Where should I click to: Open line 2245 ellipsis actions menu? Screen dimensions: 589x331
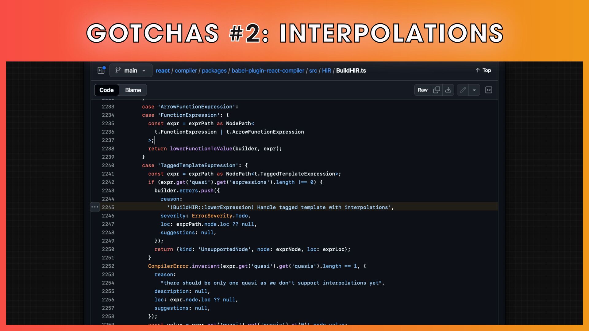click(x=95, y=207)
